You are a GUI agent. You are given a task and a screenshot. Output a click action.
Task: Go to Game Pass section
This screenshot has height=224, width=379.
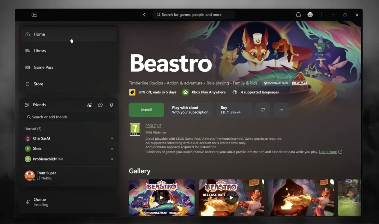[69, 68]
